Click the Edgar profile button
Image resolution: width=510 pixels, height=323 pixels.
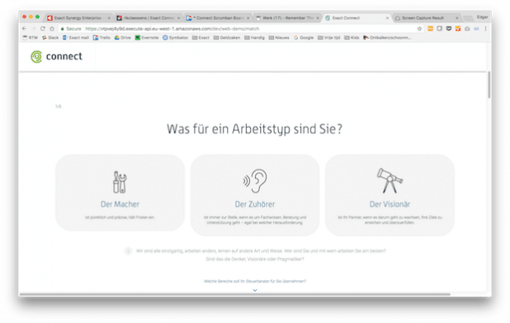482,17
